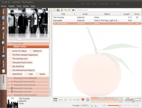The width and height of the screenshot is (142, 108).
Task: Click the redo arrow icon
Action: [69, 10]
